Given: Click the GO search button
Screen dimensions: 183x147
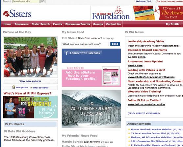Looking at the screenshot, I should click(43, 1).
